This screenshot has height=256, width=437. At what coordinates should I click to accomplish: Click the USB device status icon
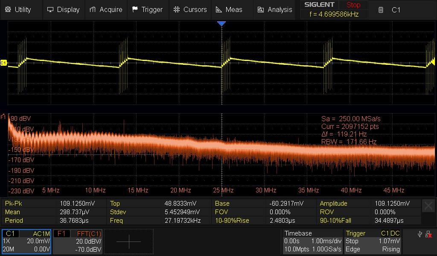(419, 234)
